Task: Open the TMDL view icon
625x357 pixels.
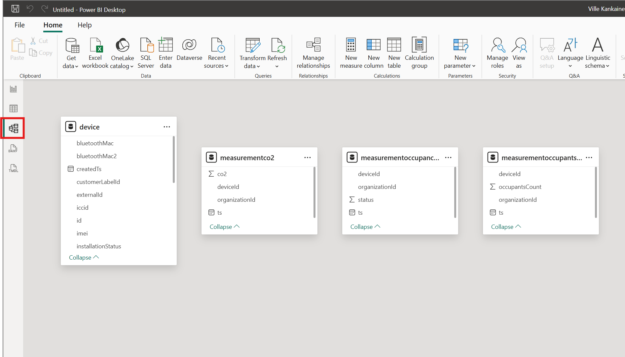Action: [x=14, y=168]
